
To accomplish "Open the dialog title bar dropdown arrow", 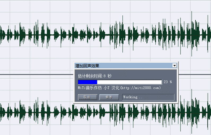I will (x=174, y=66).
